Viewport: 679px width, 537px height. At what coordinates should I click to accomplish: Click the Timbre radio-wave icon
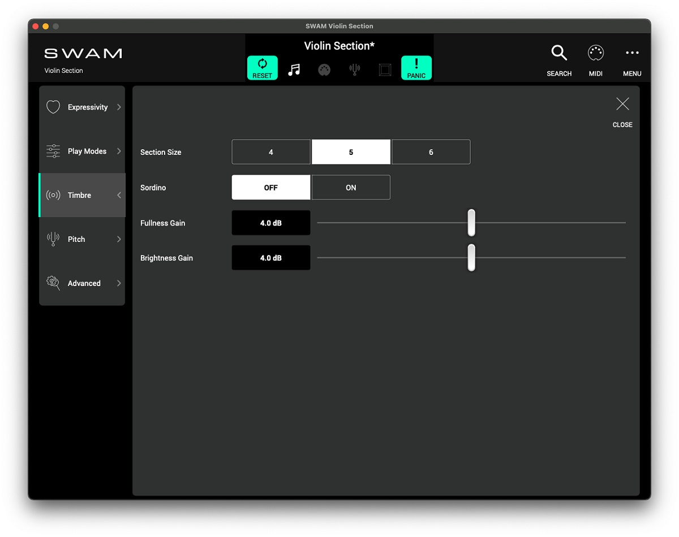[53, 195]
